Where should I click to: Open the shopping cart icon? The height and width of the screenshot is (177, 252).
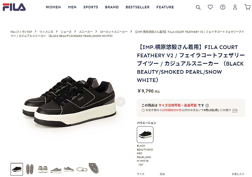247,7
